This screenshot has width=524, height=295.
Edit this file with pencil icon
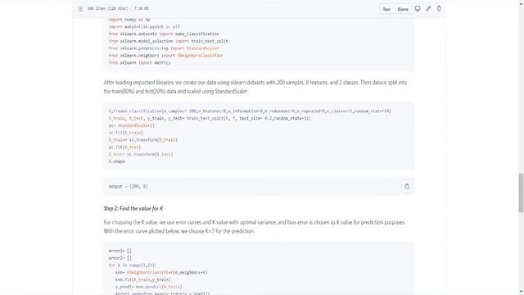(x=428, y=9)
